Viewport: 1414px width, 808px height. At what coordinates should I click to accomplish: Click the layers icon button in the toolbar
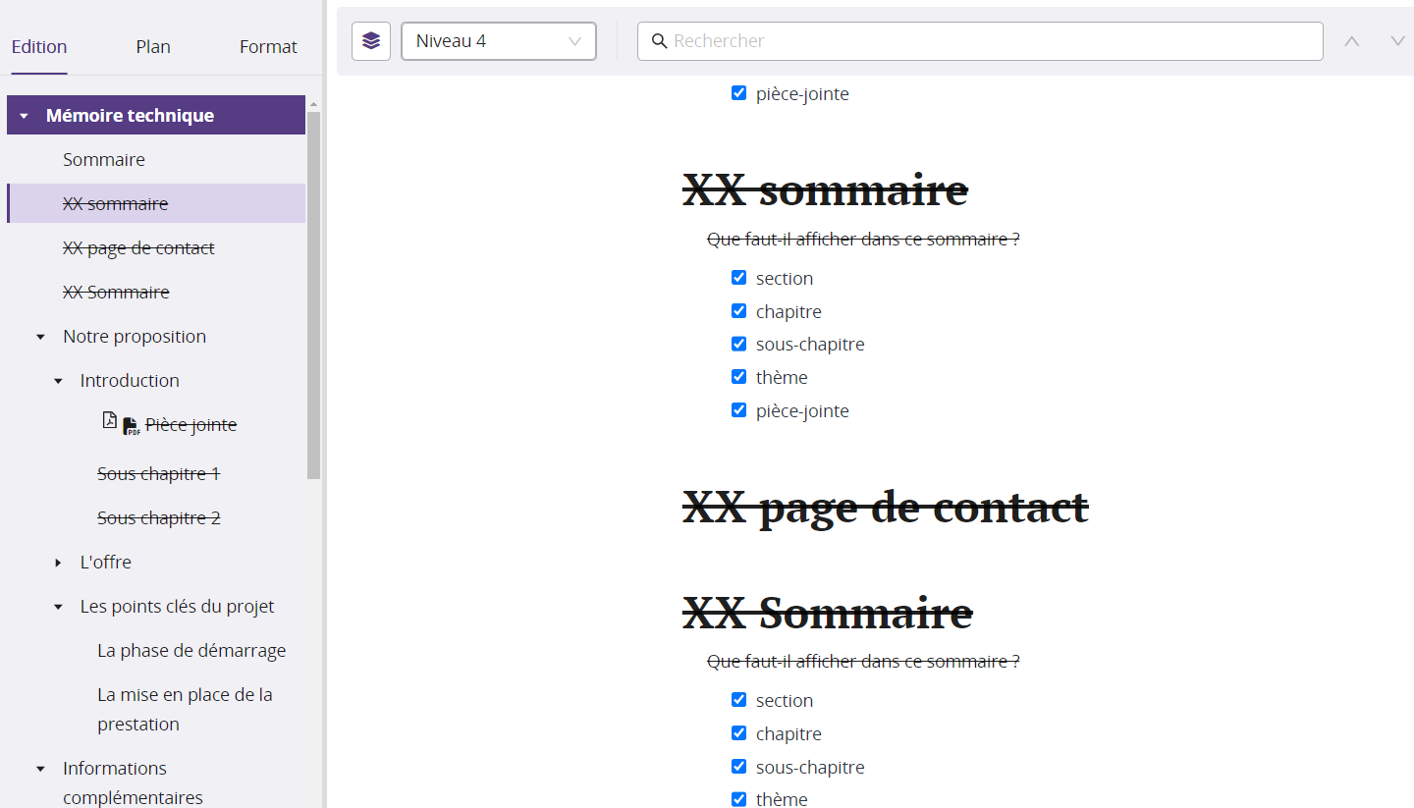pyautogui.click(x=371, y=41)
